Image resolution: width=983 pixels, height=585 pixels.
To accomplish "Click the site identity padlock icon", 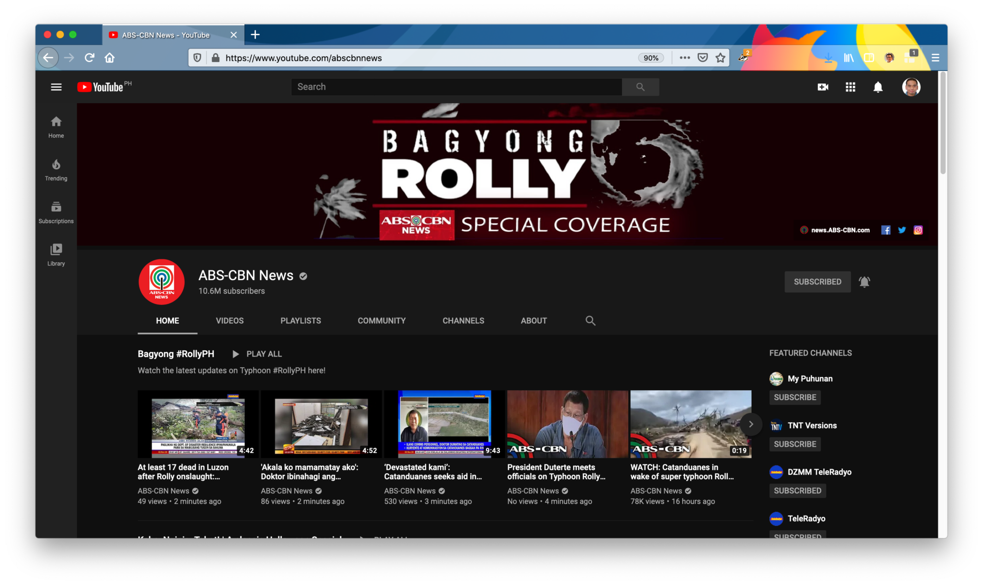I will [x=216, y=58].
